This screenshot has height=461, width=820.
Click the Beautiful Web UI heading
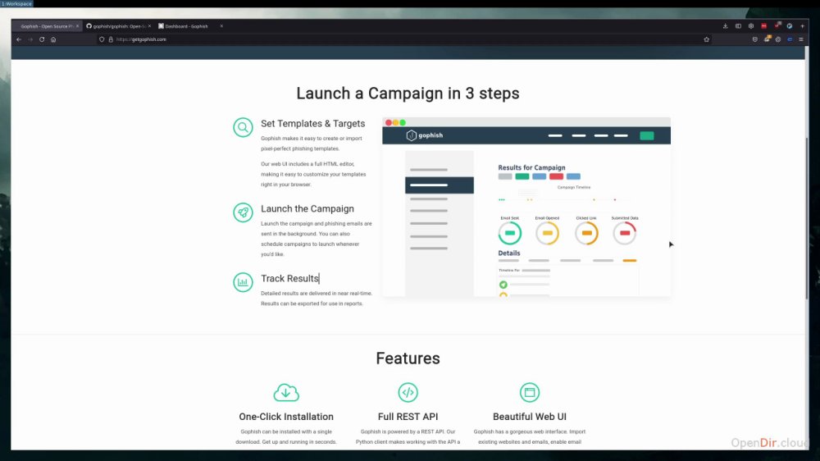(x=530, y=417)
